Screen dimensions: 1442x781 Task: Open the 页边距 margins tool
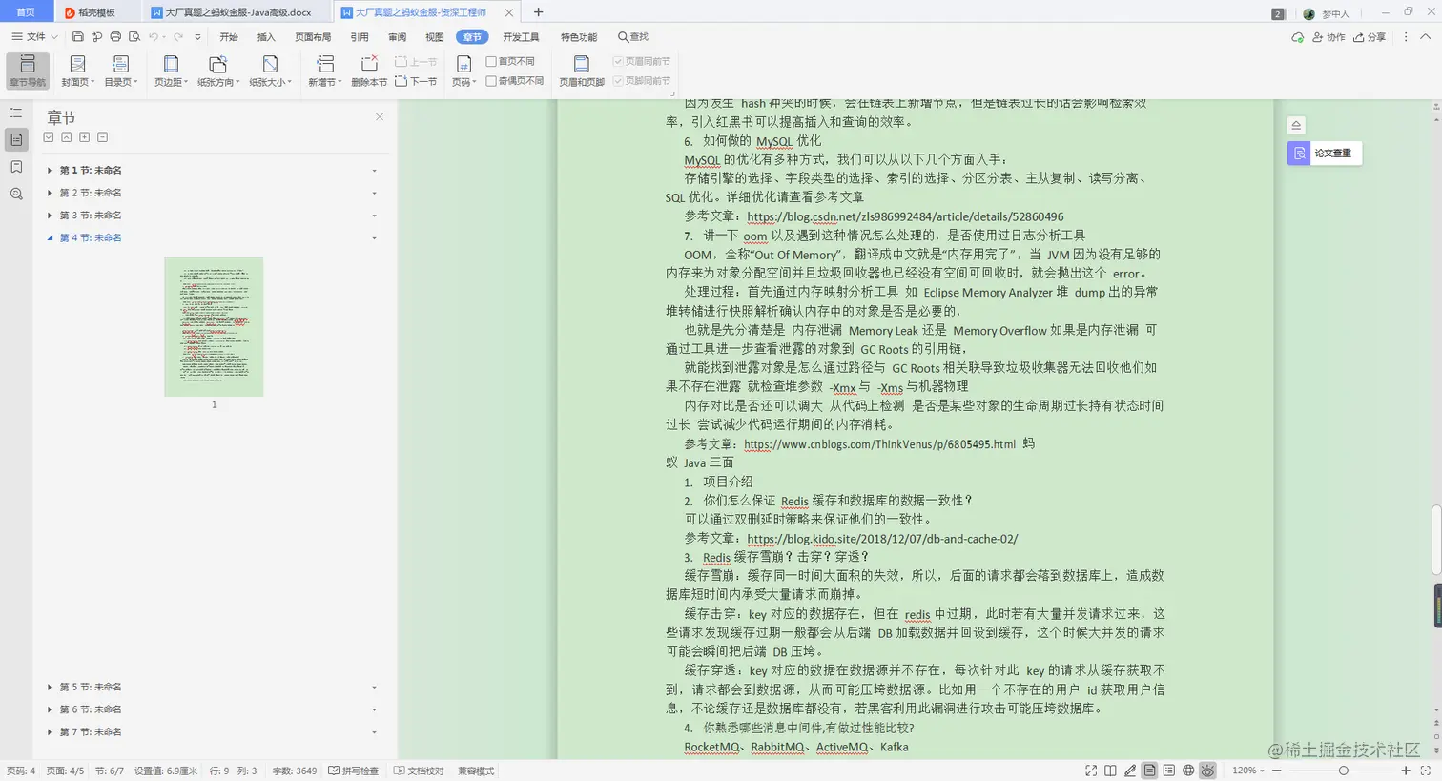pyautogui.click(x=170, y=69)
